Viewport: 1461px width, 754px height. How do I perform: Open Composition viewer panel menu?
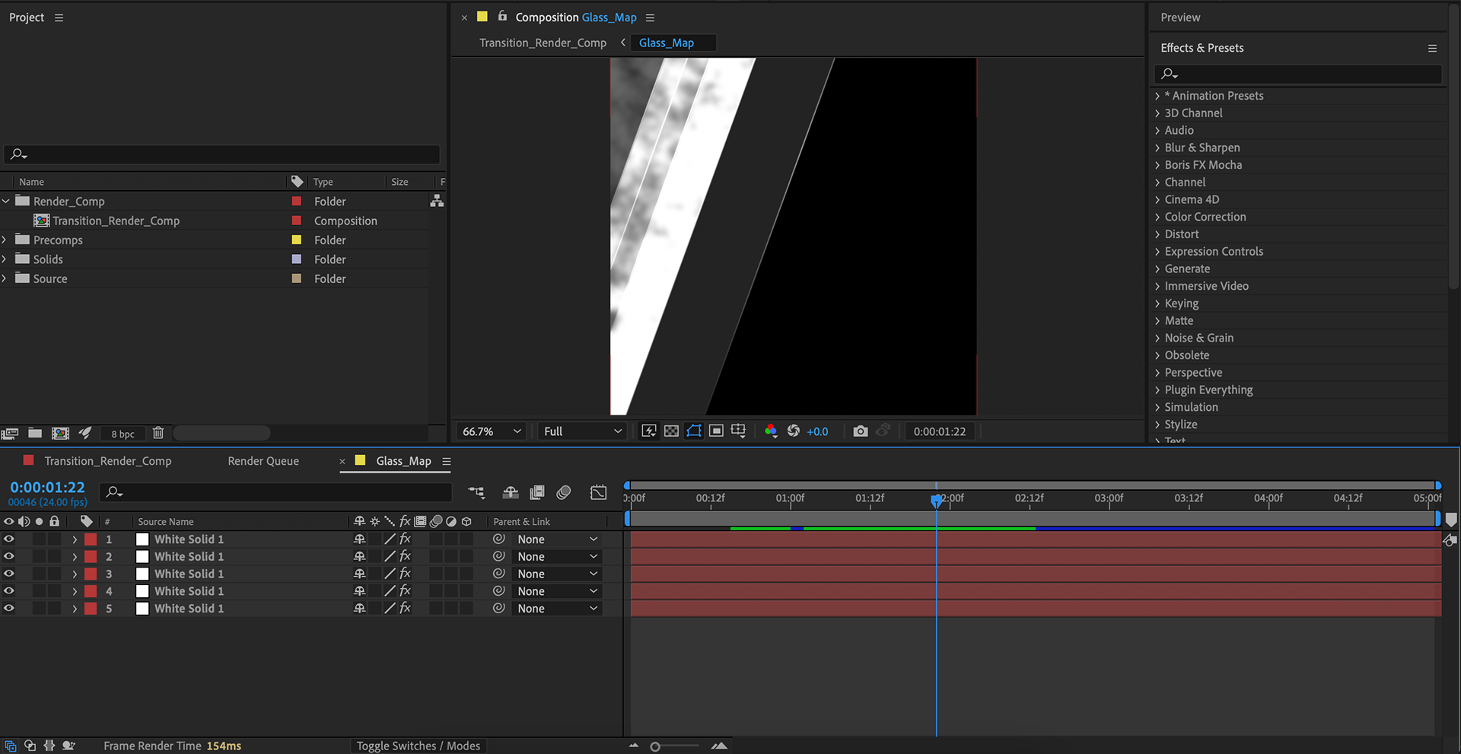coord(650,17)
